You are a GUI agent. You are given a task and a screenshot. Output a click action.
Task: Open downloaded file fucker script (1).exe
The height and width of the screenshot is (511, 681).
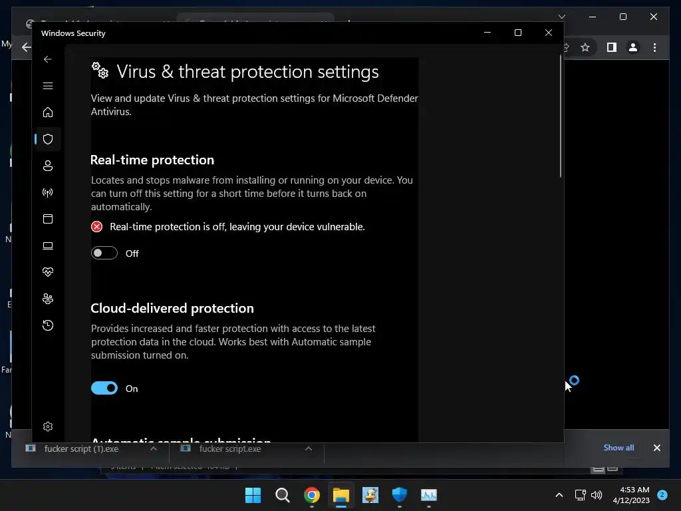(81, 449)
